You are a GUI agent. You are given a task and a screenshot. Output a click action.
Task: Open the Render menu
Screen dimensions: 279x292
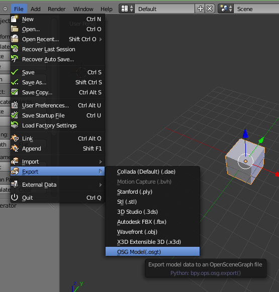click(x=56, y=9)
